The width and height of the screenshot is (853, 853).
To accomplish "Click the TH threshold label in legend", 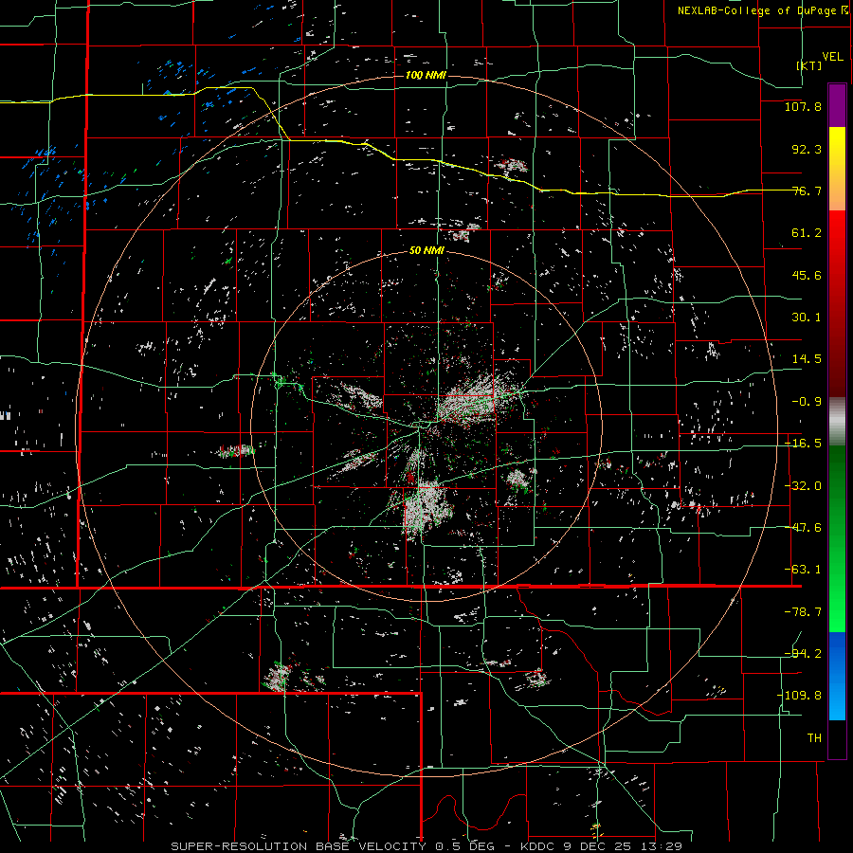I will 814,738.
